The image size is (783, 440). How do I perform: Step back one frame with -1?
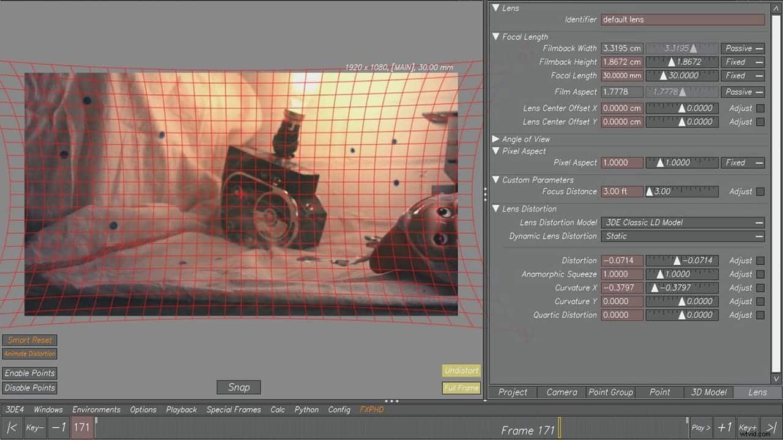pos(58,427)
